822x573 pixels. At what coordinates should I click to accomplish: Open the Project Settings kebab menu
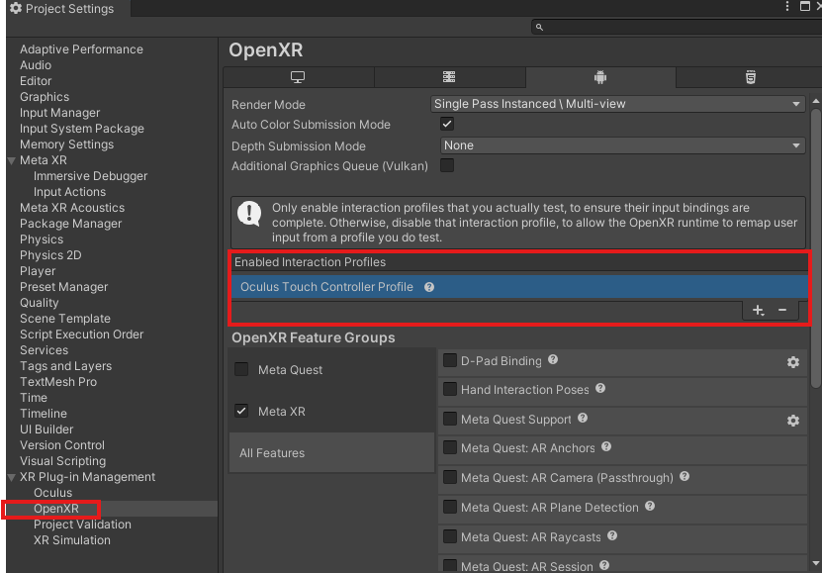click(x=786, y=6)
